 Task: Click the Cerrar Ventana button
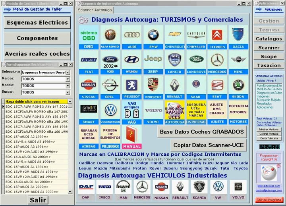coord(269,138)
